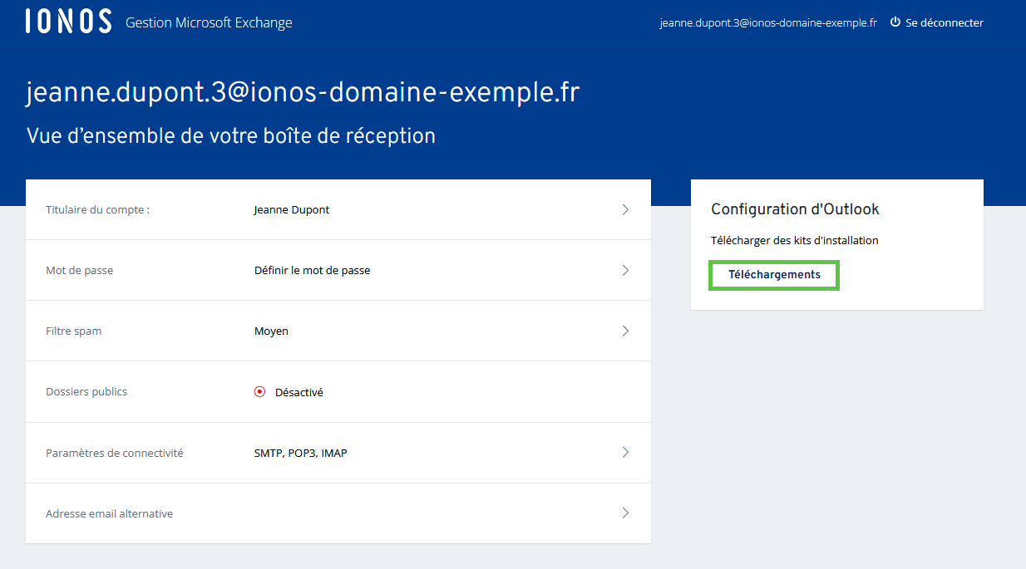
Task: Click the power icon beside Se déconnecter
Action: point(895,22)
